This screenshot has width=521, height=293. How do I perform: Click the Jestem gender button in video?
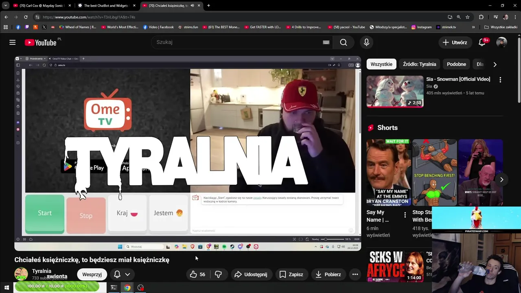click(168, 213)
